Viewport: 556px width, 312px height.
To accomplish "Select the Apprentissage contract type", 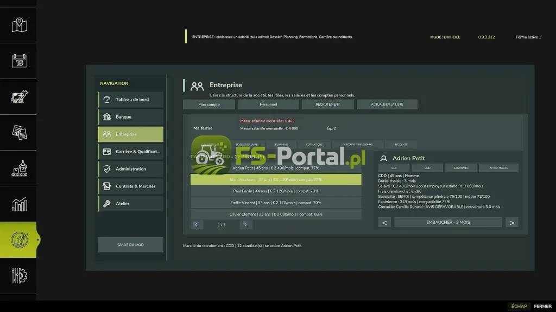I will (498, 168).
